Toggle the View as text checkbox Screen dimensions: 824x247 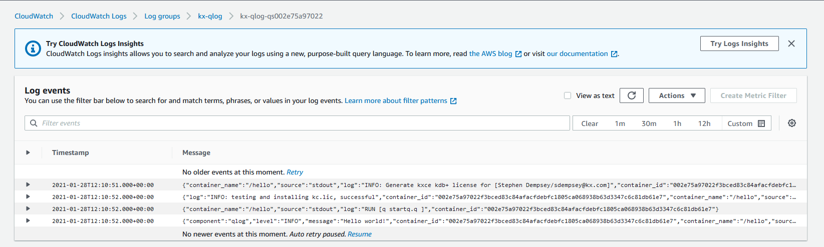pos(568,95)
